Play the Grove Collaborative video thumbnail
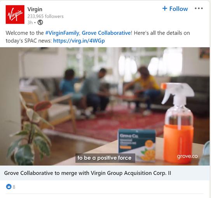This screenshot has height=198, width=211. (x=105, y=106)
